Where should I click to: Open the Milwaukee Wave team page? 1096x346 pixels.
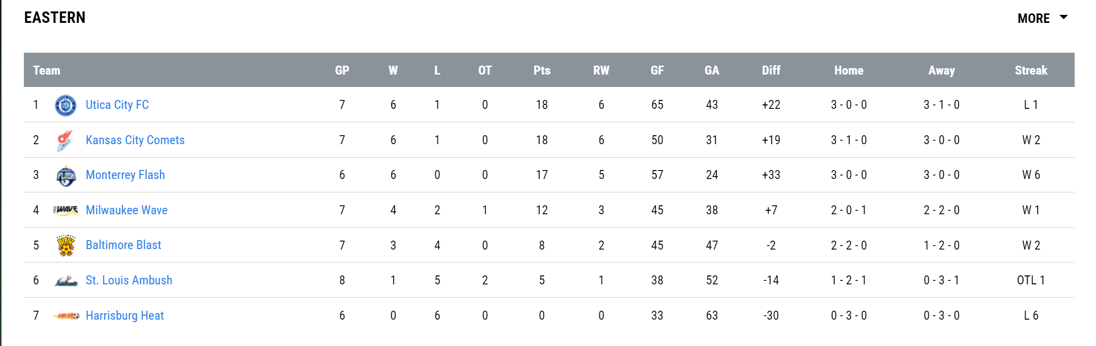pos(127,210)
